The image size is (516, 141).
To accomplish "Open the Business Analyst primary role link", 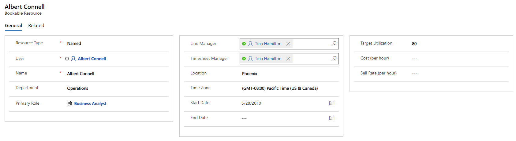I will pyautogui.click(x=90, y=103).
